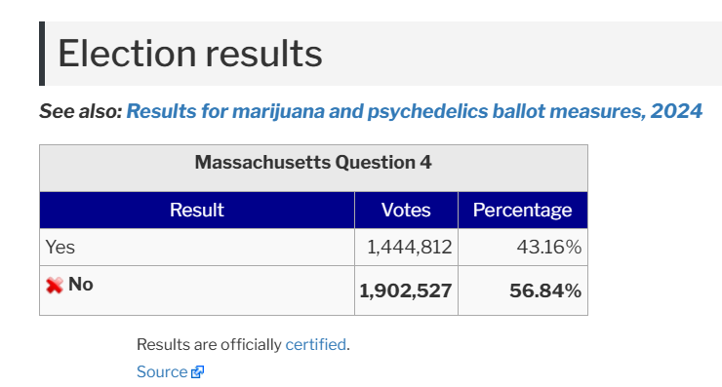Select the No result label
The image size is (722, 387).
81,285
